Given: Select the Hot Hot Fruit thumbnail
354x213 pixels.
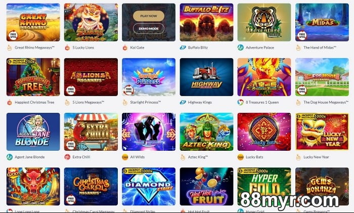Looking at the screenshot, I should [x=206, y=186].
